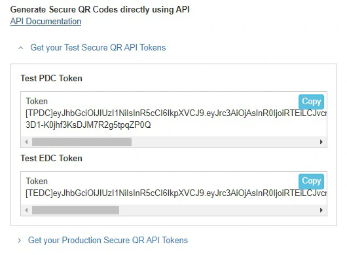Click the empty PDC scrollbar track right of the thumb
347x255 pixels.
coord(225,142)
